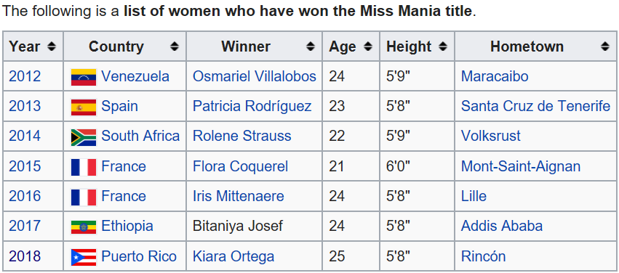
Task: Sort table by Height column
Action: pyautogui.click(x=442, y=46)
